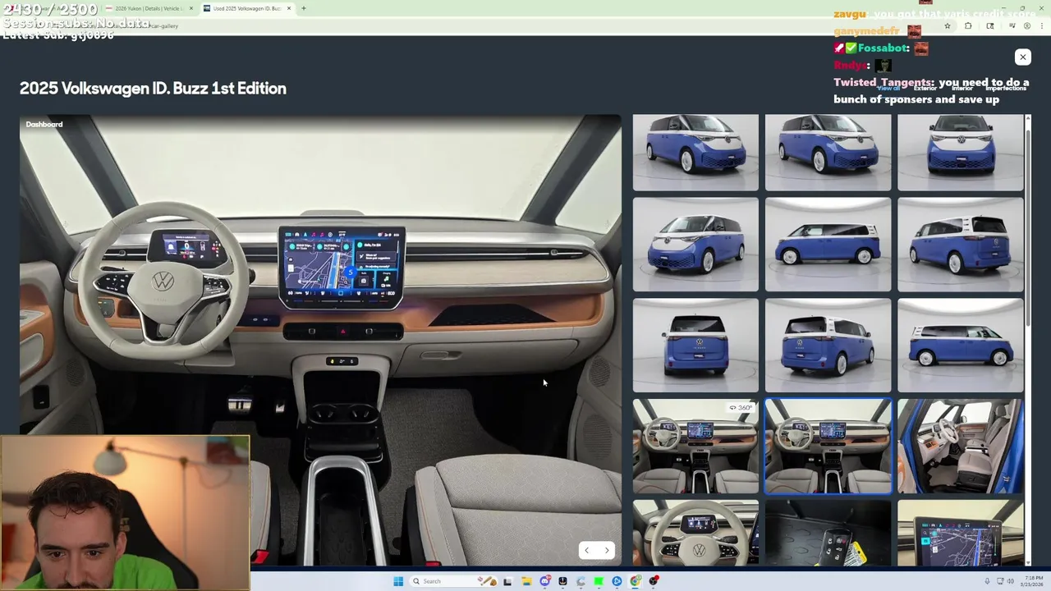Image resolution: width=1051 pixels, height=591 pixels.
Task: Close the Volkswagen ID. Buzz browser tab
Action: (x=288, y=8)
